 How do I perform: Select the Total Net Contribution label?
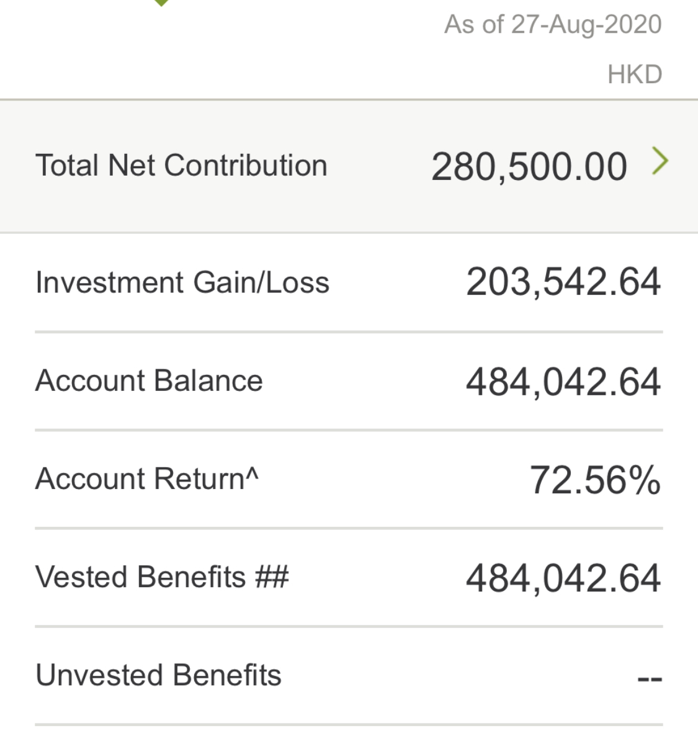tap(181, 165)
